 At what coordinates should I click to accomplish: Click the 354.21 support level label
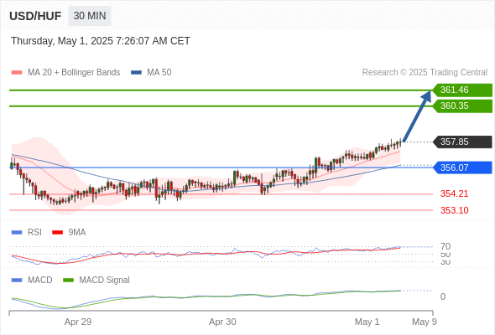[454, 193]
